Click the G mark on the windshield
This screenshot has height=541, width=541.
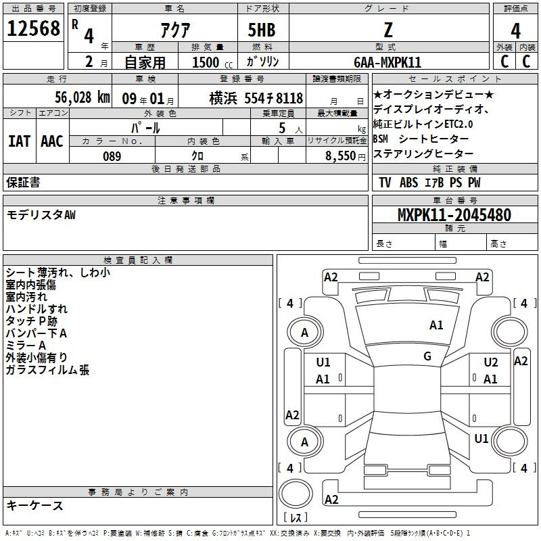[x=427, y=356]
